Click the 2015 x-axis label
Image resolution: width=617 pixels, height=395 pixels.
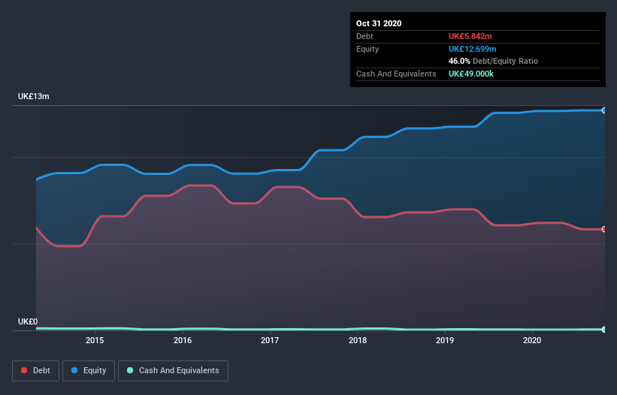pyautogui.click(x=95, y=340)
